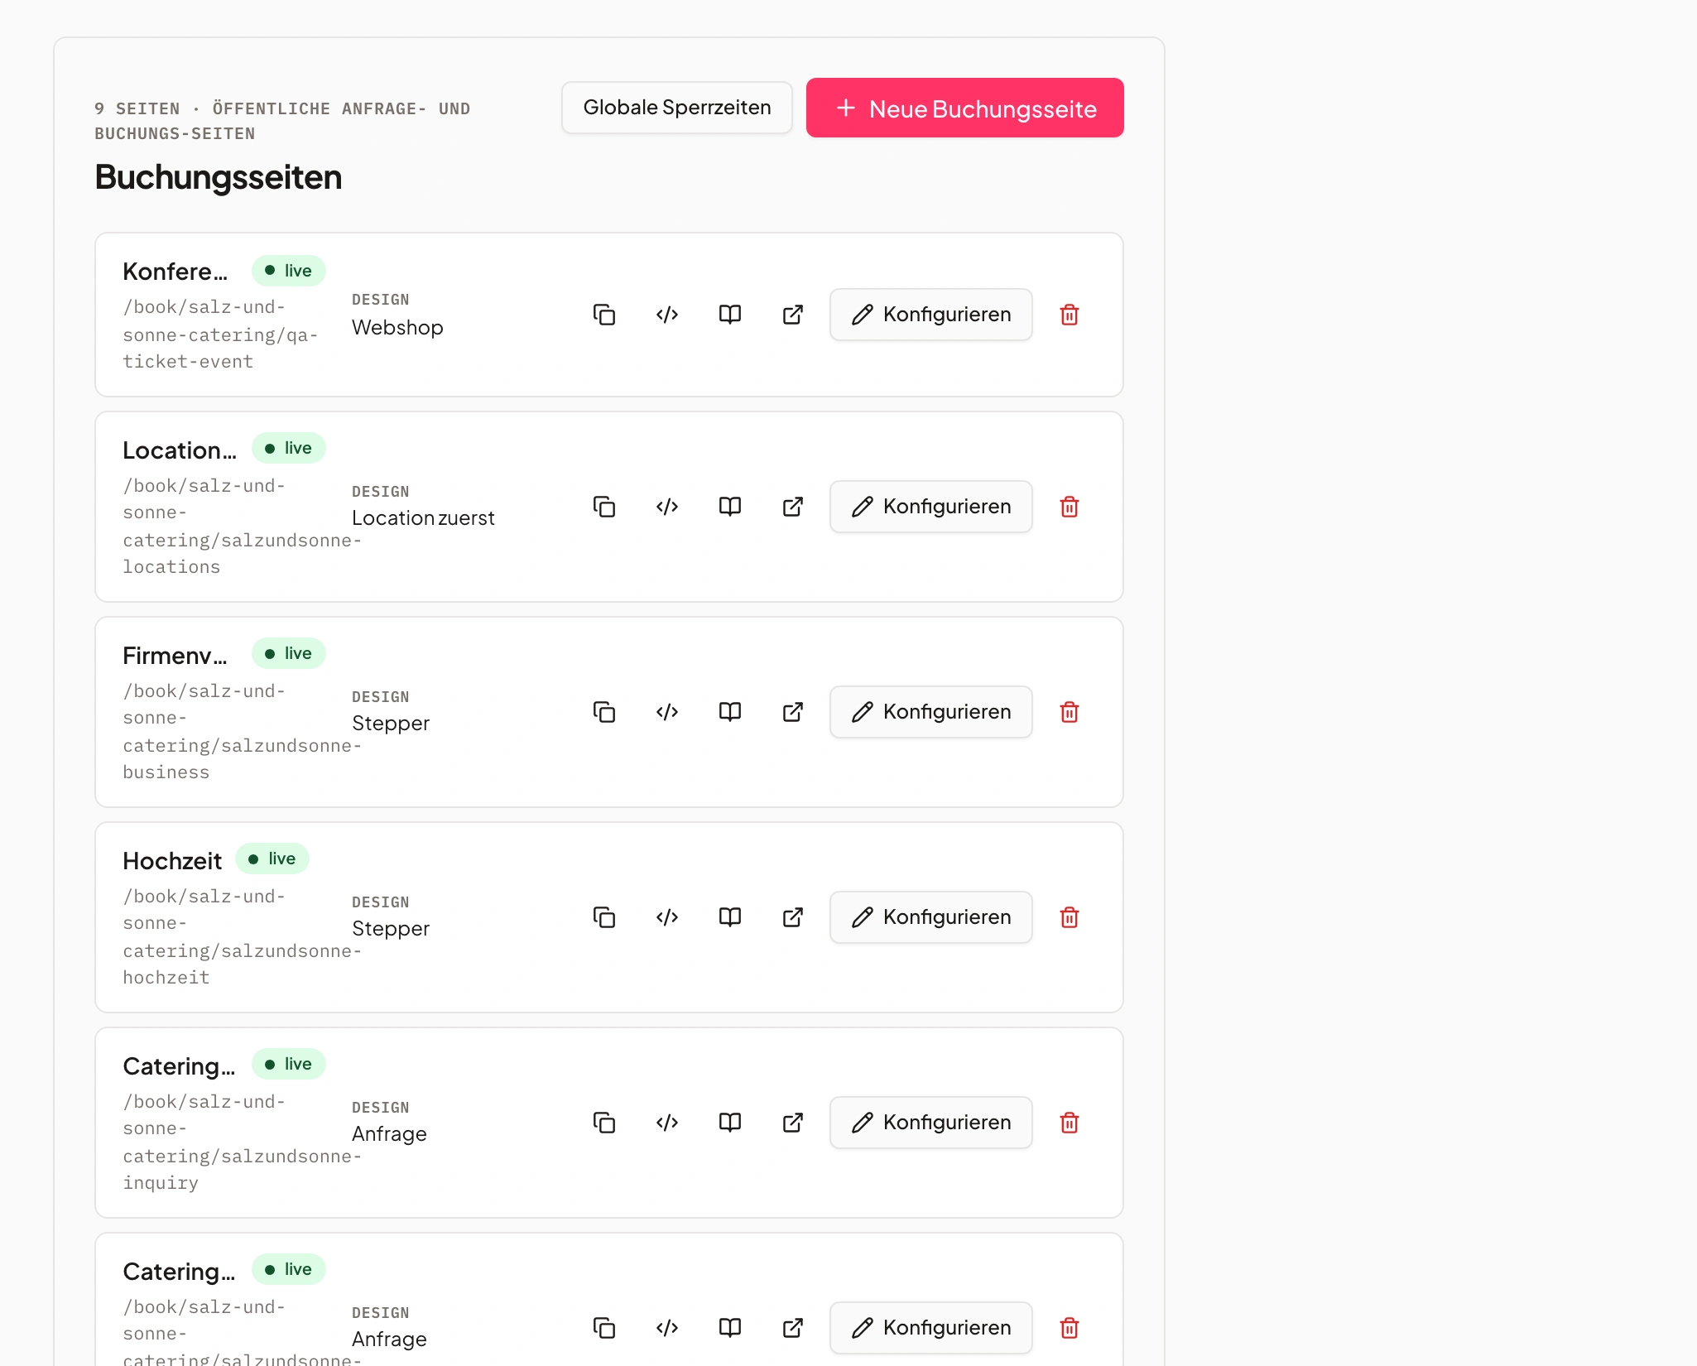Copy link icon in salzundsonne-inquiry row
The image size is (1697, 1366).
(x=604, y=1123)
